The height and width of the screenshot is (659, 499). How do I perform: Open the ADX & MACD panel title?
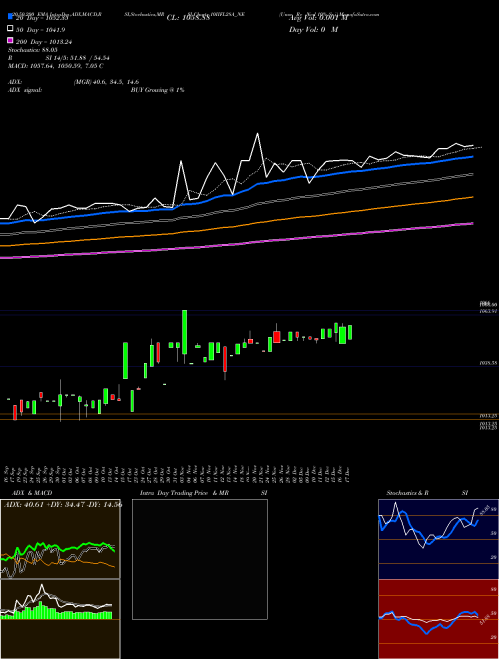pos(32,493)
